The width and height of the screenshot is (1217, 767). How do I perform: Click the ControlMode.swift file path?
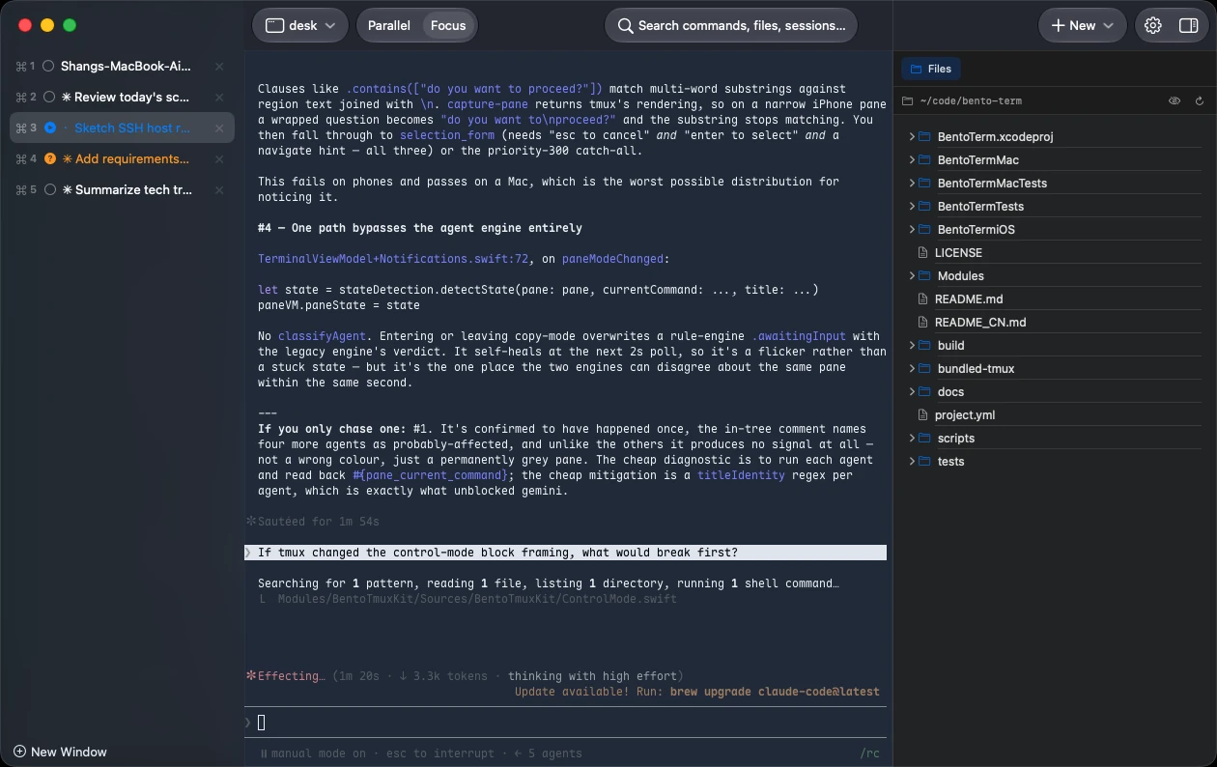tap(477, 599)
